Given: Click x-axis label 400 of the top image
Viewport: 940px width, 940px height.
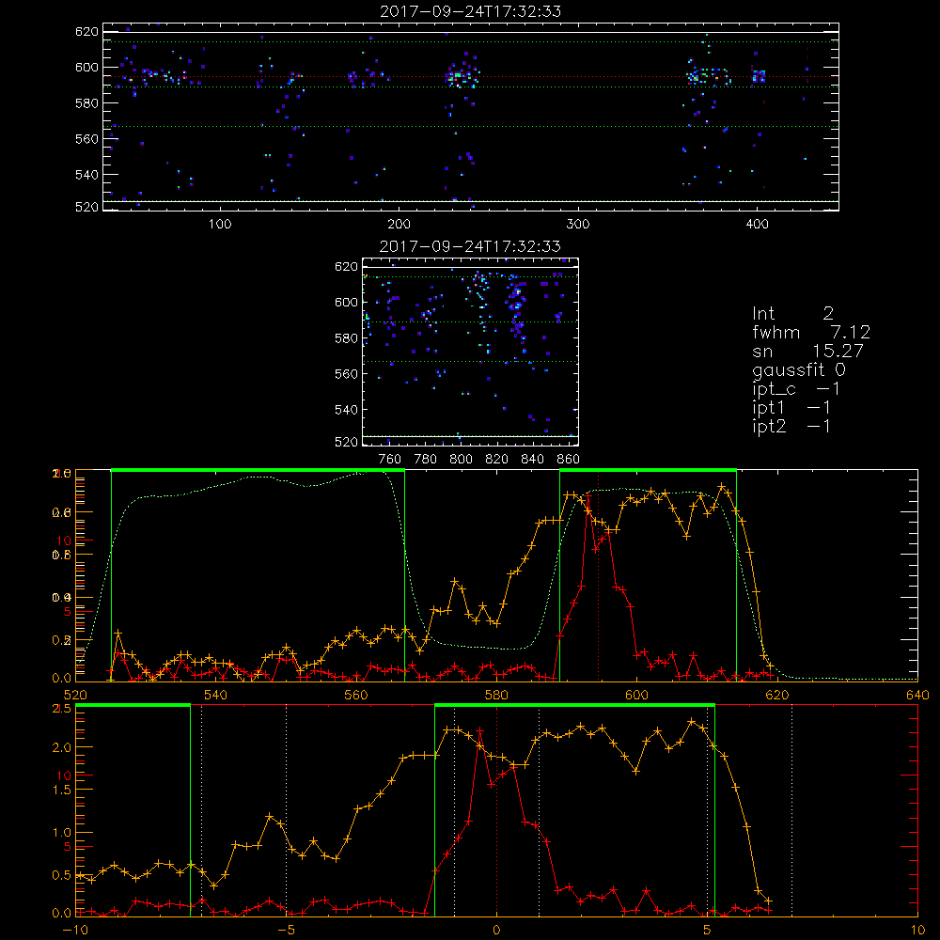Looking at the screenshot, I should [x=757, y=225].
